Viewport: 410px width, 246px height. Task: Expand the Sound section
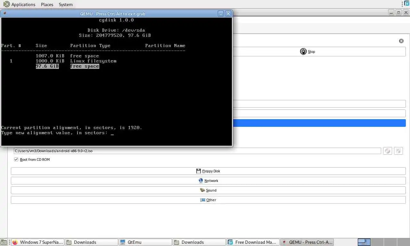(x=208, y=190)
